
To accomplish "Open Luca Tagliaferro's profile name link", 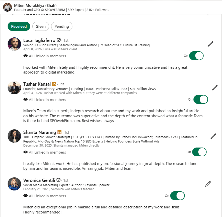I will click(39, 40).
